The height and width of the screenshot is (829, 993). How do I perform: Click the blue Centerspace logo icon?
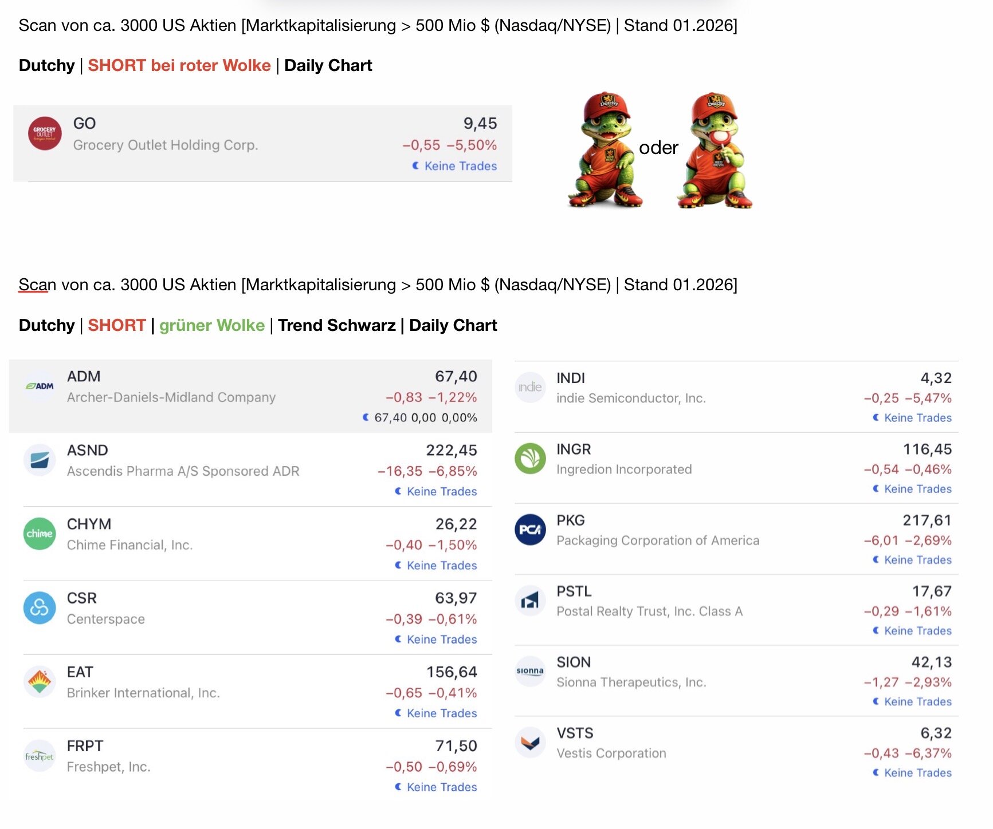[x=40, y=607]
